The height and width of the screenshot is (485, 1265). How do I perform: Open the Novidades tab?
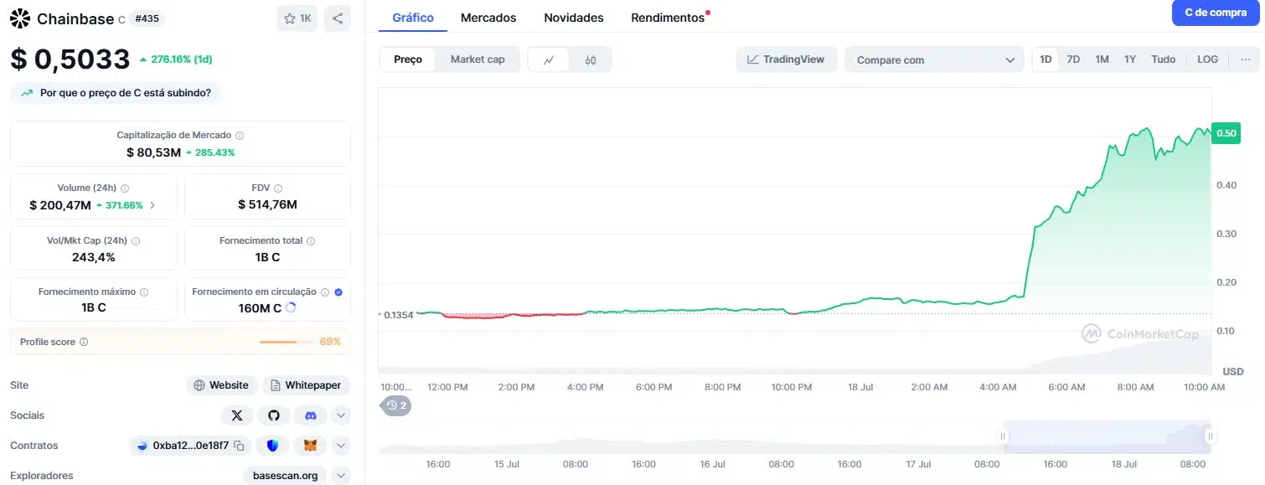(574, 18)
